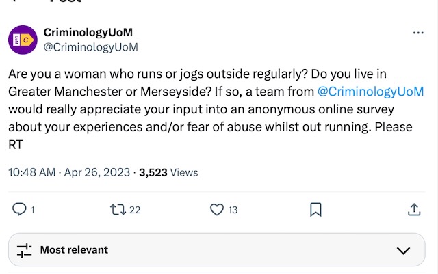Open the CriminologyUoM display name link
The width and height of the screenshot is (438, 274).
click(x=88, y=33)
